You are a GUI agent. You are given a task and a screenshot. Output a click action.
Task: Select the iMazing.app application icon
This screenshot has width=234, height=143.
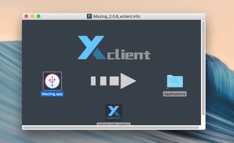tap(52, 81)
